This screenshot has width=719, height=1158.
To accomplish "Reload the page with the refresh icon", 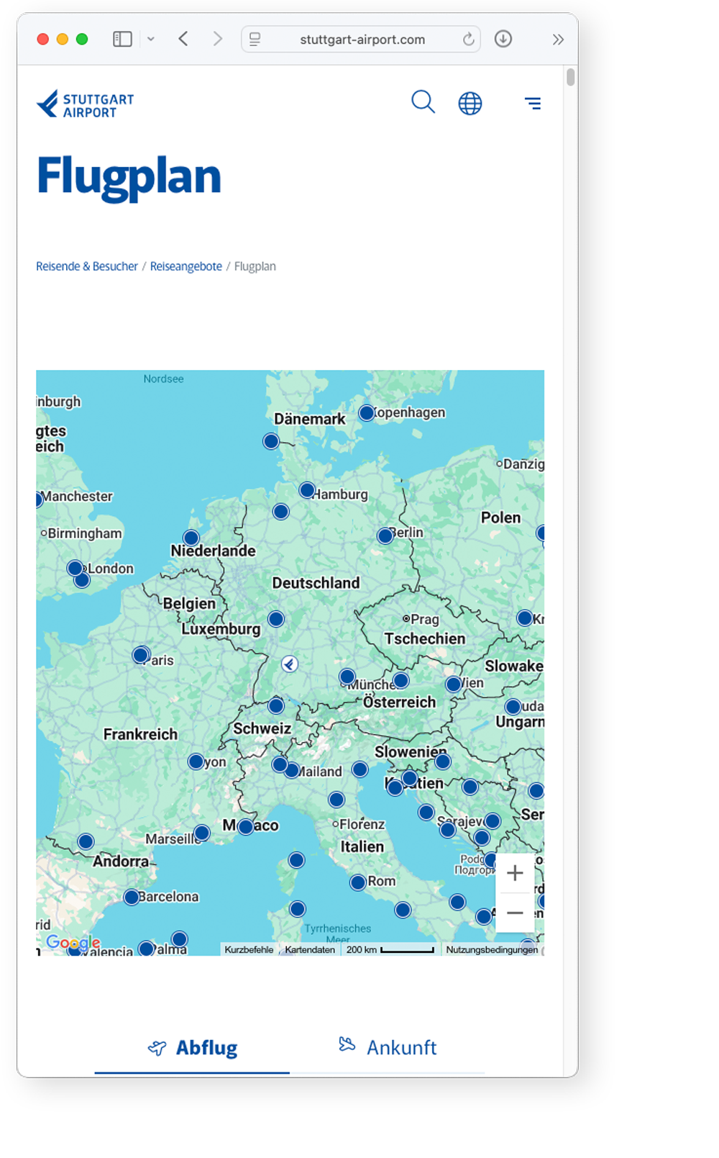I will tap(468, 39).
